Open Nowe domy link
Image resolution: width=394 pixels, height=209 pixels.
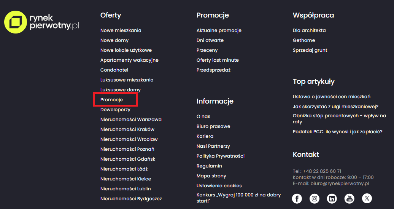click(114, 40)
